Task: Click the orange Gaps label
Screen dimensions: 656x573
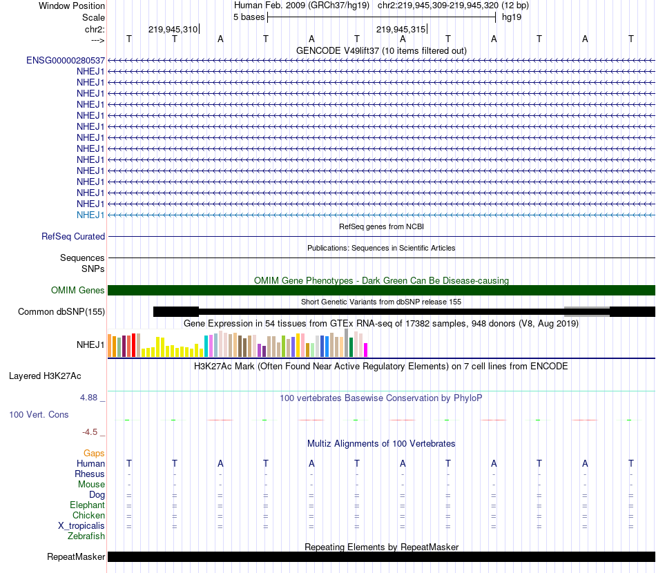Action: (x=94, y=454)
